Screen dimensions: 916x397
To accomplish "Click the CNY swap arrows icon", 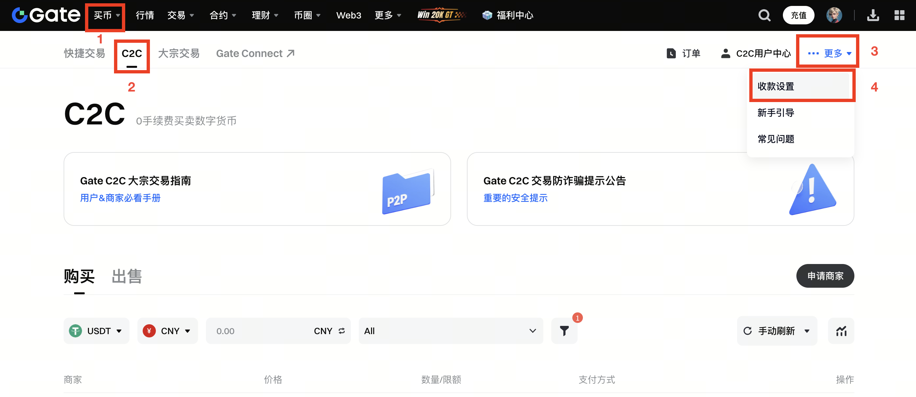I will point(342,331).
